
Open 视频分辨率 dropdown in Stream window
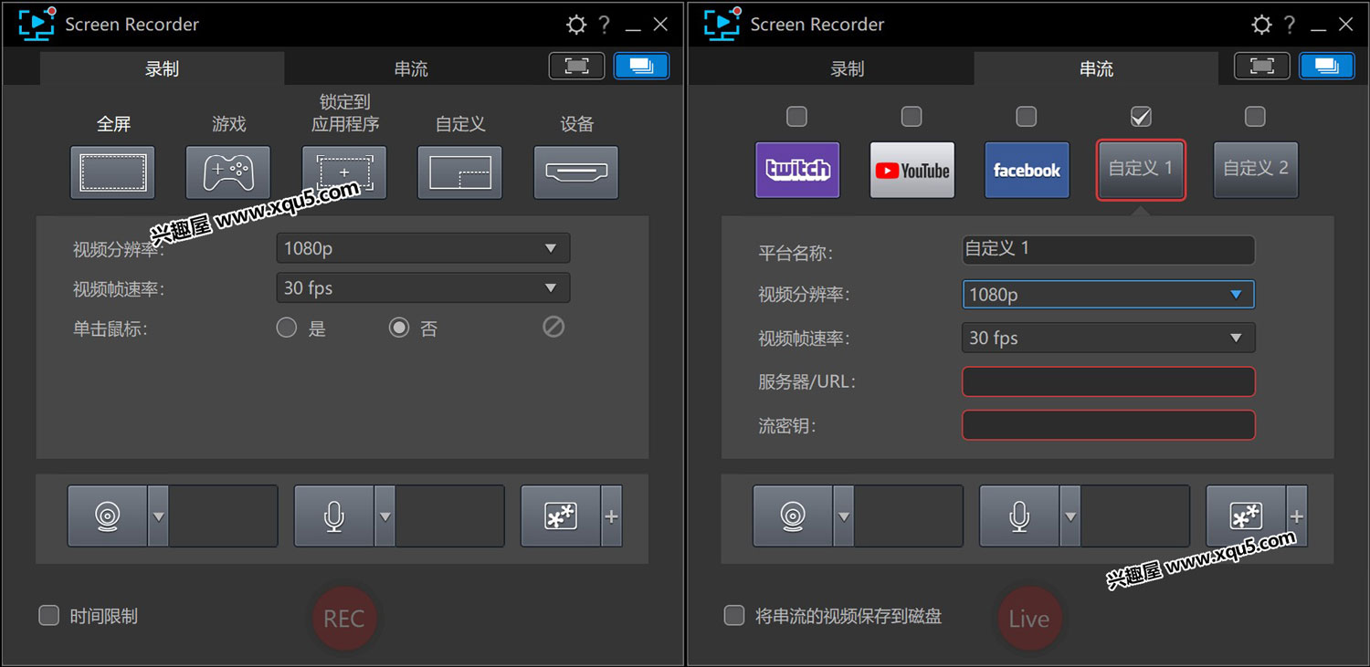1109,294
